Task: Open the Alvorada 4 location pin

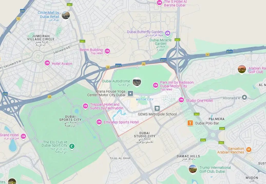Action: click(x=244, y=98)
